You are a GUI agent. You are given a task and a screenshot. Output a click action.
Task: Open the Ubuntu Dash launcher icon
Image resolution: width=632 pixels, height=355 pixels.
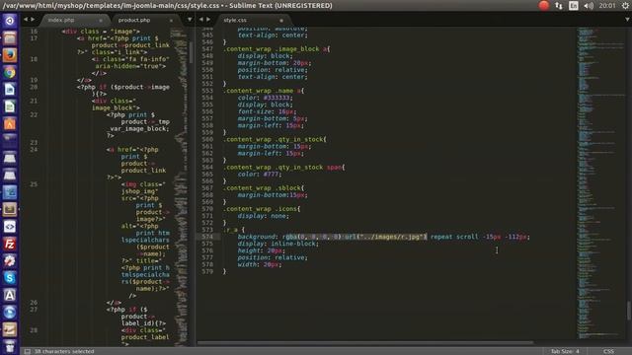point(10,21)
